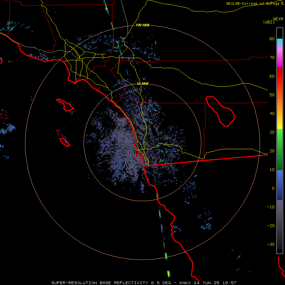The height and width of the screenshot is (285, 285).
Task: Click the 40 dBZ scale value
Action: (x=272, y=114)
